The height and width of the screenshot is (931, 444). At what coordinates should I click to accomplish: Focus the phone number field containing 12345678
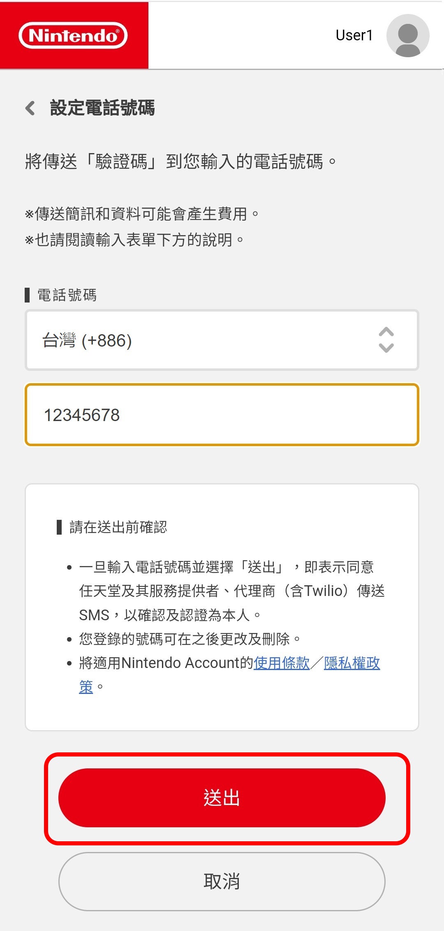click(x=222, y=415)
